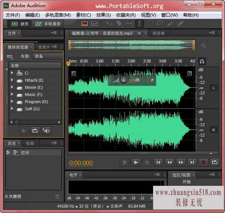
Task: Select the Slip tool
Action: 129,24
